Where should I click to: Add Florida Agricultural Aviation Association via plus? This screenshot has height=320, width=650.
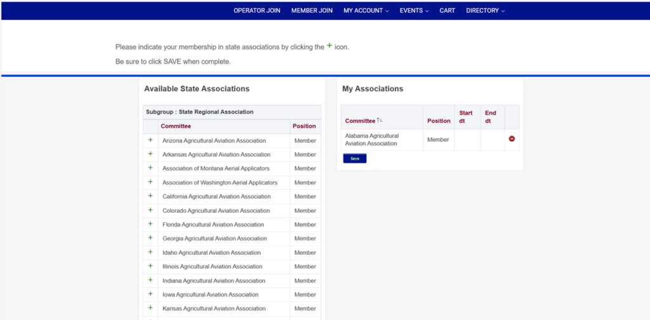click(150, 224)
